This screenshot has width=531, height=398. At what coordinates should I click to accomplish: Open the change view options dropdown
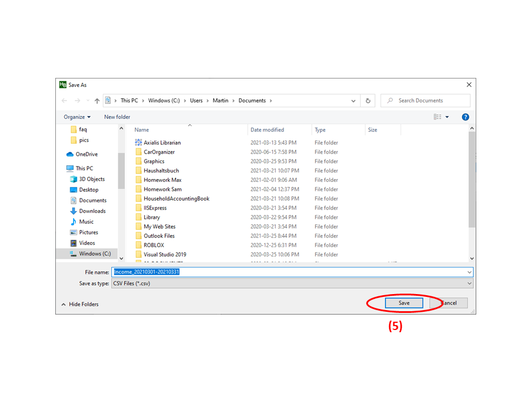tap(447, 117)
